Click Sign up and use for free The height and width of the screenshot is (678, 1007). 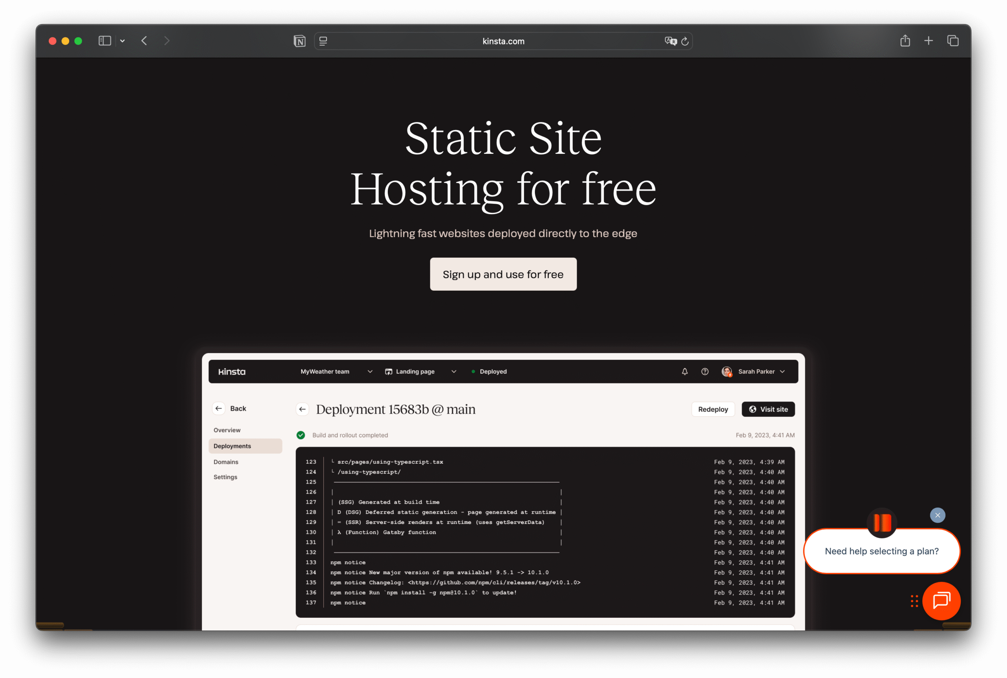[503, 274]
